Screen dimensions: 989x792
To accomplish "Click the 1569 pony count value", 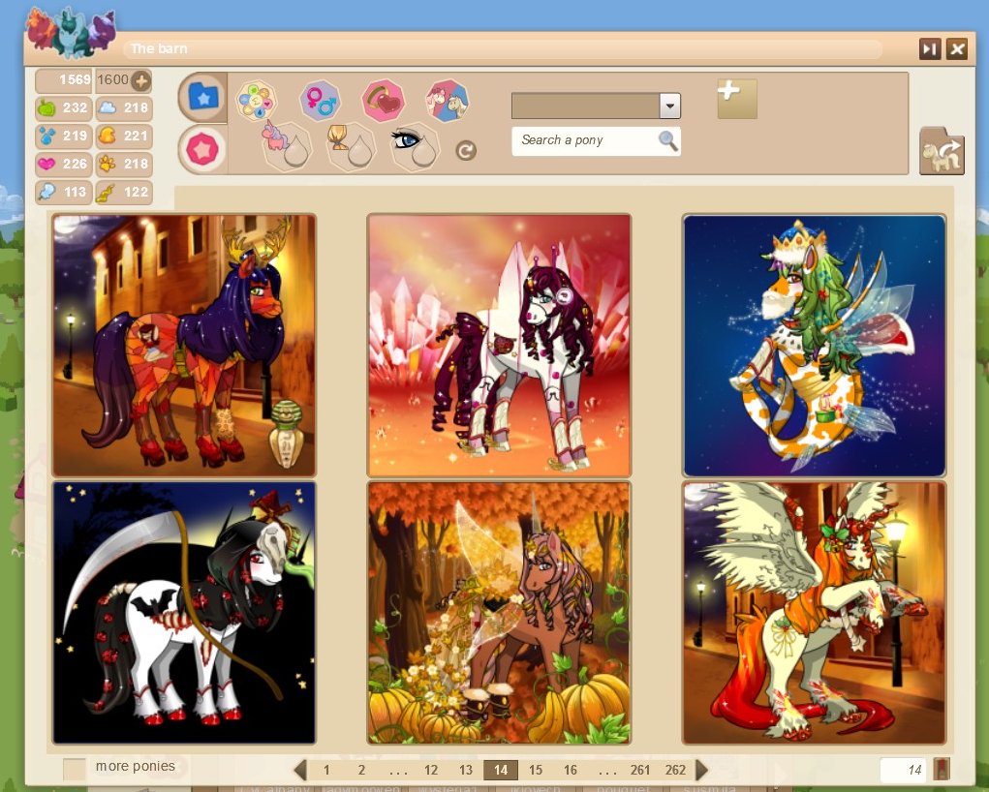I will click(x=75, y=80).
